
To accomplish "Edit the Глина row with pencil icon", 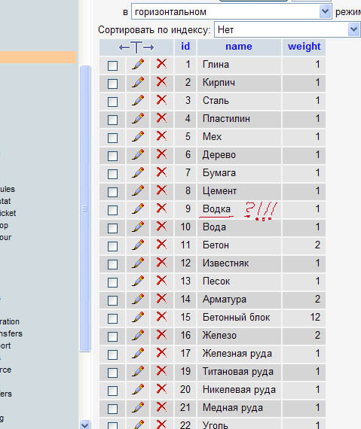I will click(x=137, y=64).
